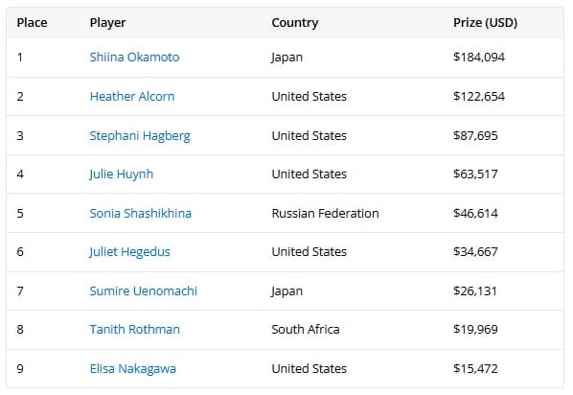
Task: Click the Prize (USD) column header
Action: pos(485,23)
